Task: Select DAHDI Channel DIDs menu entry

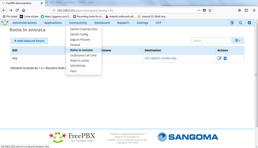Action: [84, 29]
